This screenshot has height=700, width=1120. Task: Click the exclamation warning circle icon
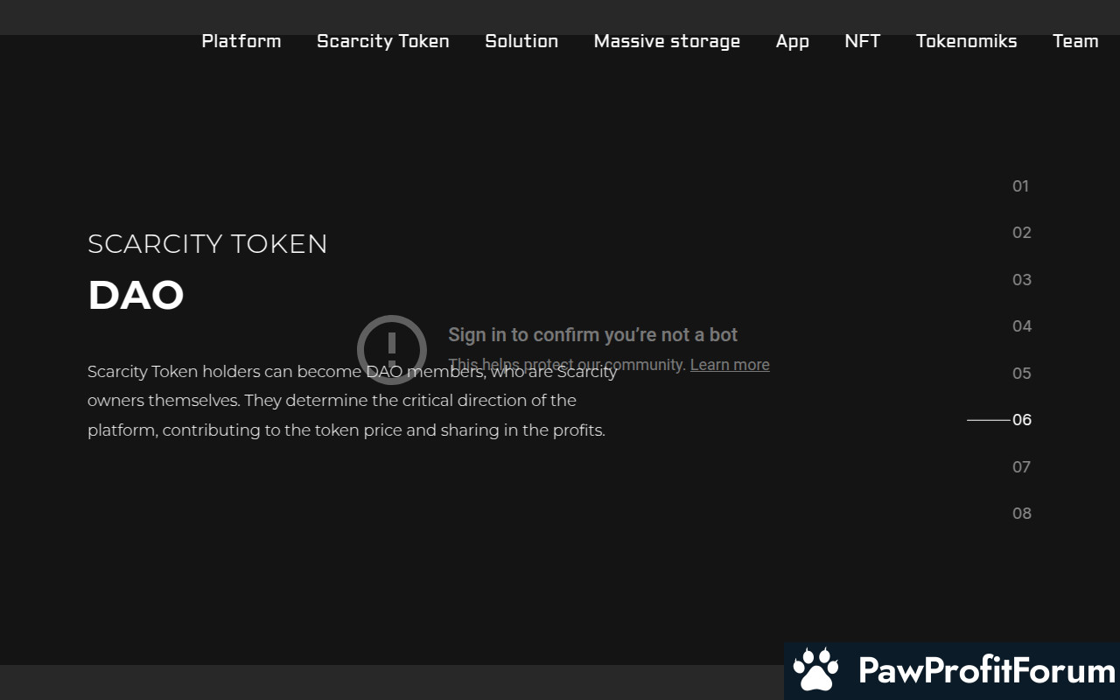(x=391, y=349)
